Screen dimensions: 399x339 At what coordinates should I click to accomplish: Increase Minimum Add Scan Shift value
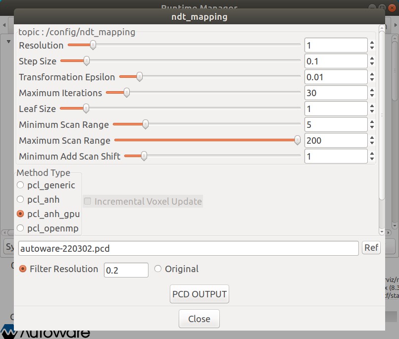tap(372, 153)
